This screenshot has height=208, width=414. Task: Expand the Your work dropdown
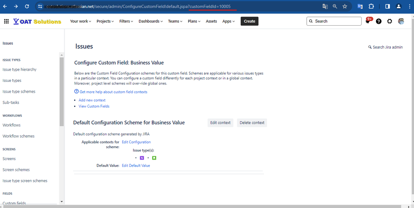(80, 22)
